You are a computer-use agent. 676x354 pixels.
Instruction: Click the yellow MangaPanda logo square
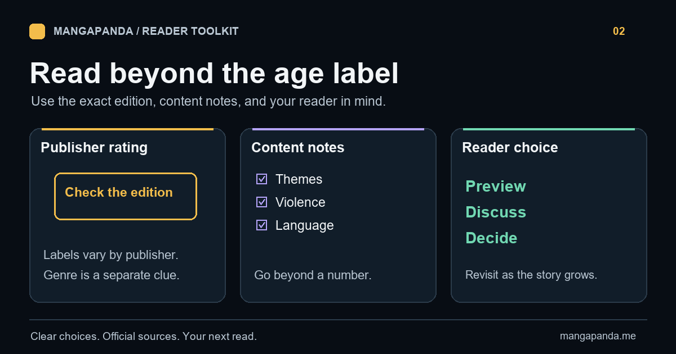point(37,31)
